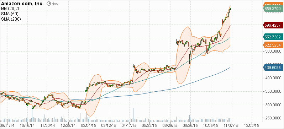Image resolution: width=284 pixels, height=129 pixels.
Task: Click the 10/16/14 date label
Action: tap(27, 125)
